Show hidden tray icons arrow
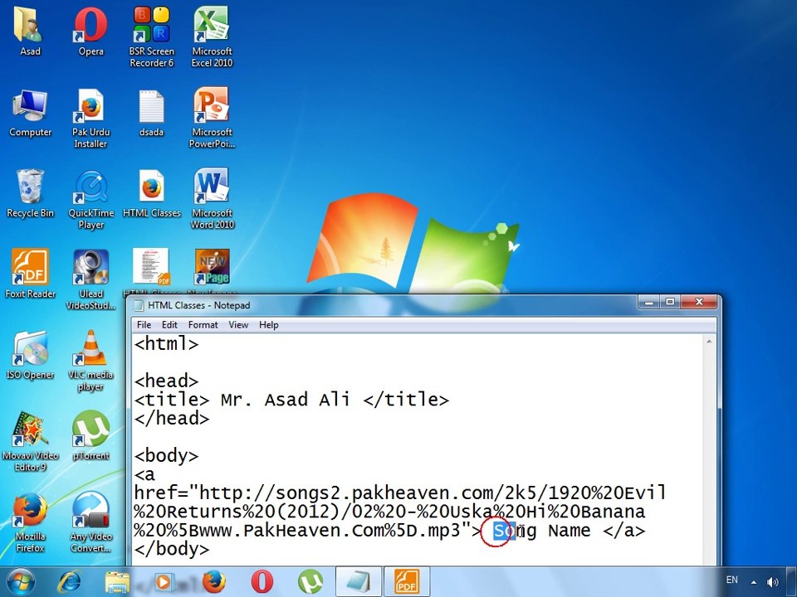 pos(754,582)
